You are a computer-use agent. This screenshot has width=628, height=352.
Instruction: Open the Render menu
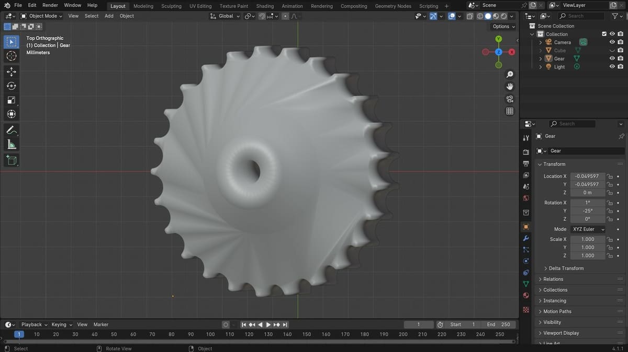coord(50,5)
